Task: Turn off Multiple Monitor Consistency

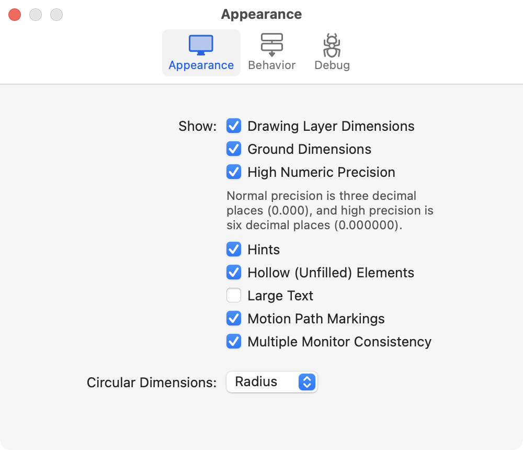Action: [x=234, y=341]
